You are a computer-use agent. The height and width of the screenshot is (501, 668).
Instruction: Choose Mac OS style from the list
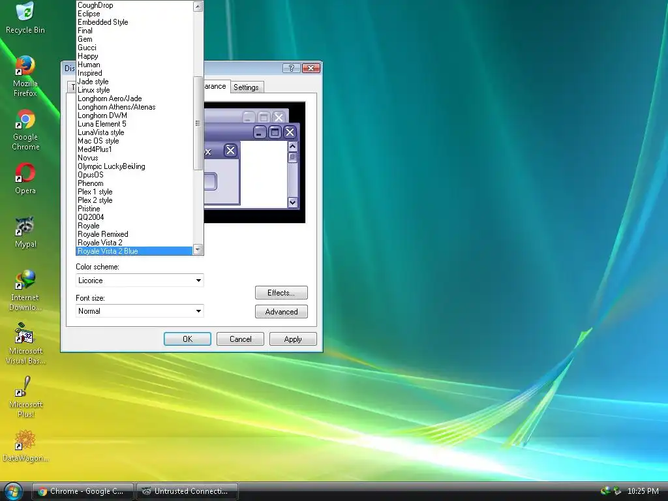pyautogui.click(x=134, y=141)
